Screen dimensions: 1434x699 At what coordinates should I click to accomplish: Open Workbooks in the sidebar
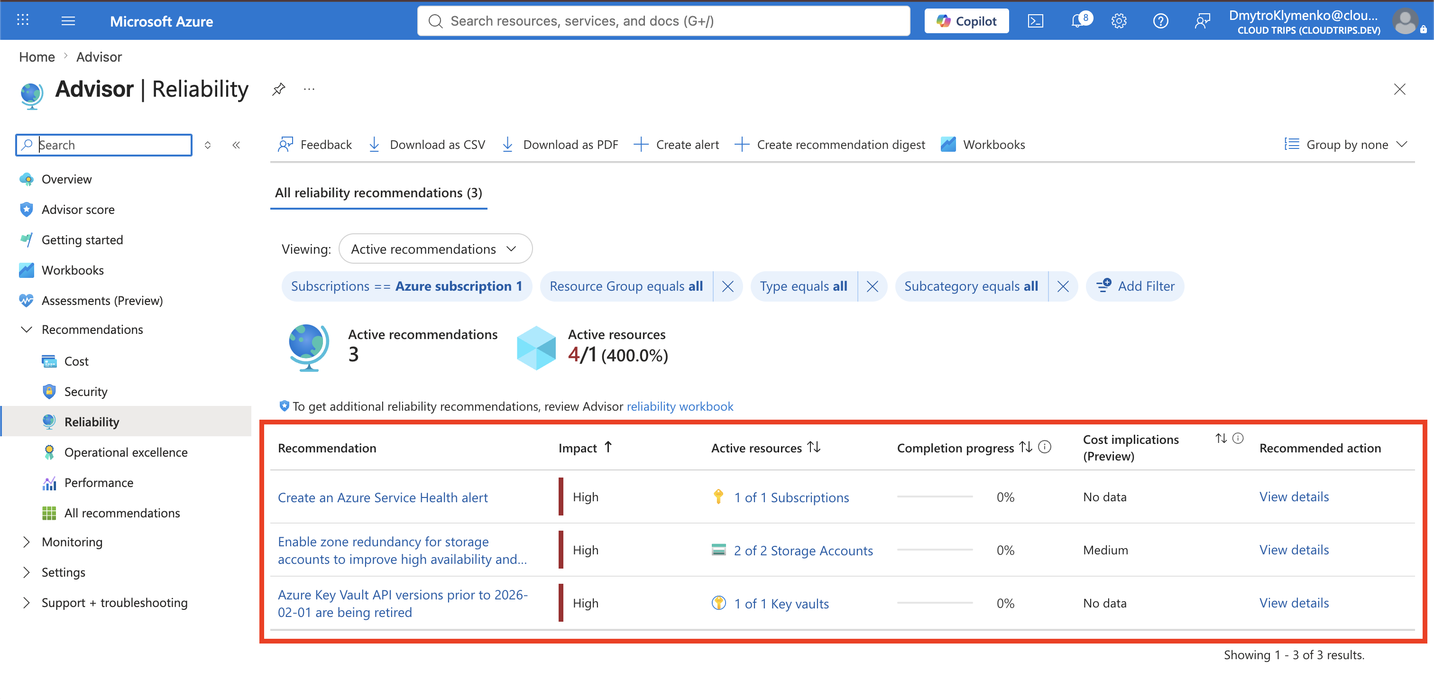click(73, 270)
